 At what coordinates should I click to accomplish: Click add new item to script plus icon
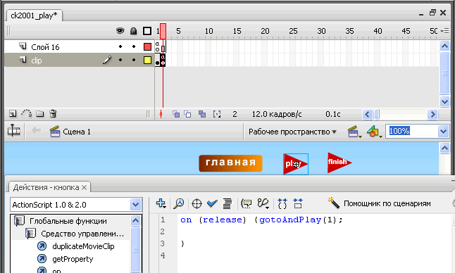click(x=161, y=203)
